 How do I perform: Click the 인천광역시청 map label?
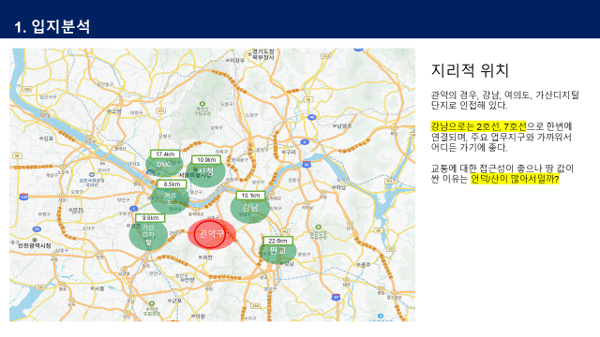(x=35, y=245)
